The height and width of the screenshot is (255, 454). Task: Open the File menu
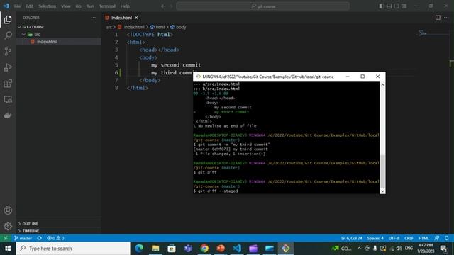pyautogui.click(x=17, y=6)
